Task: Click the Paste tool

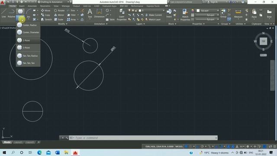Action: (254, 13)
